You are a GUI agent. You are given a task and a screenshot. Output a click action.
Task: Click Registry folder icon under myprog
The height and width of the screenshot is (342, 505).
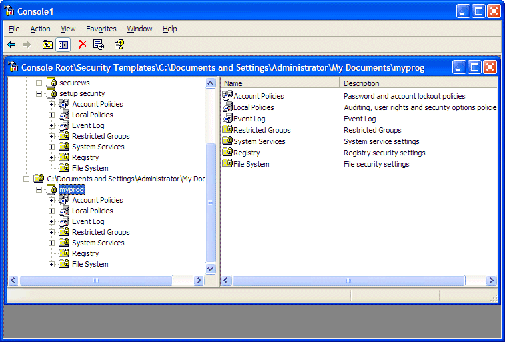click(64, 253)
